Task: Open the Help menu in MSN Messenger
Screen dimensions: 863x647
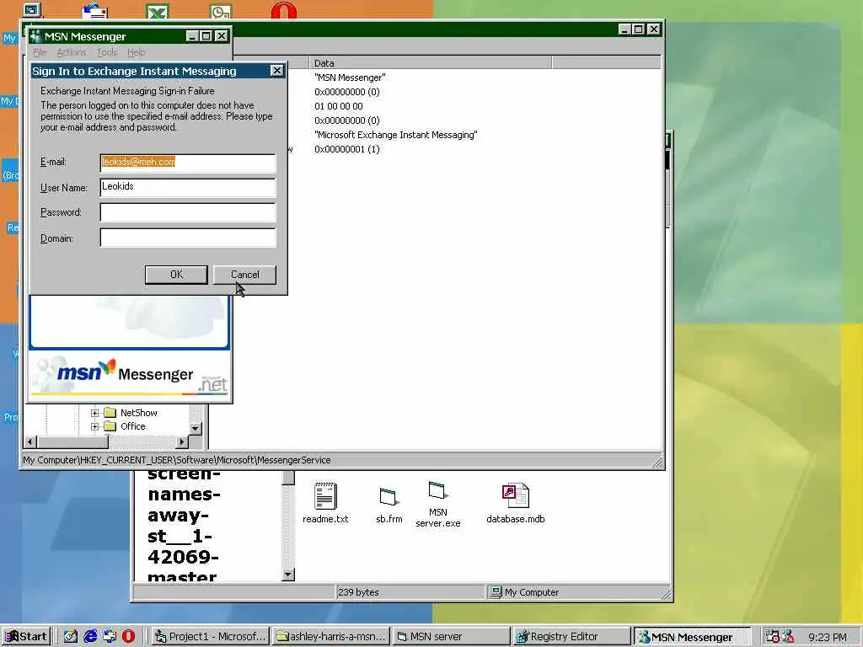Action: coord(136,52)
